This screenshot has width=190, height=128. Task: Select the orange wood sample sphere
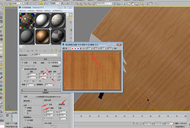[x=42, y=36]
